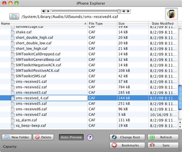The image size is (182, 152).
Task: Click the green zoom window button
Action: 16,3
